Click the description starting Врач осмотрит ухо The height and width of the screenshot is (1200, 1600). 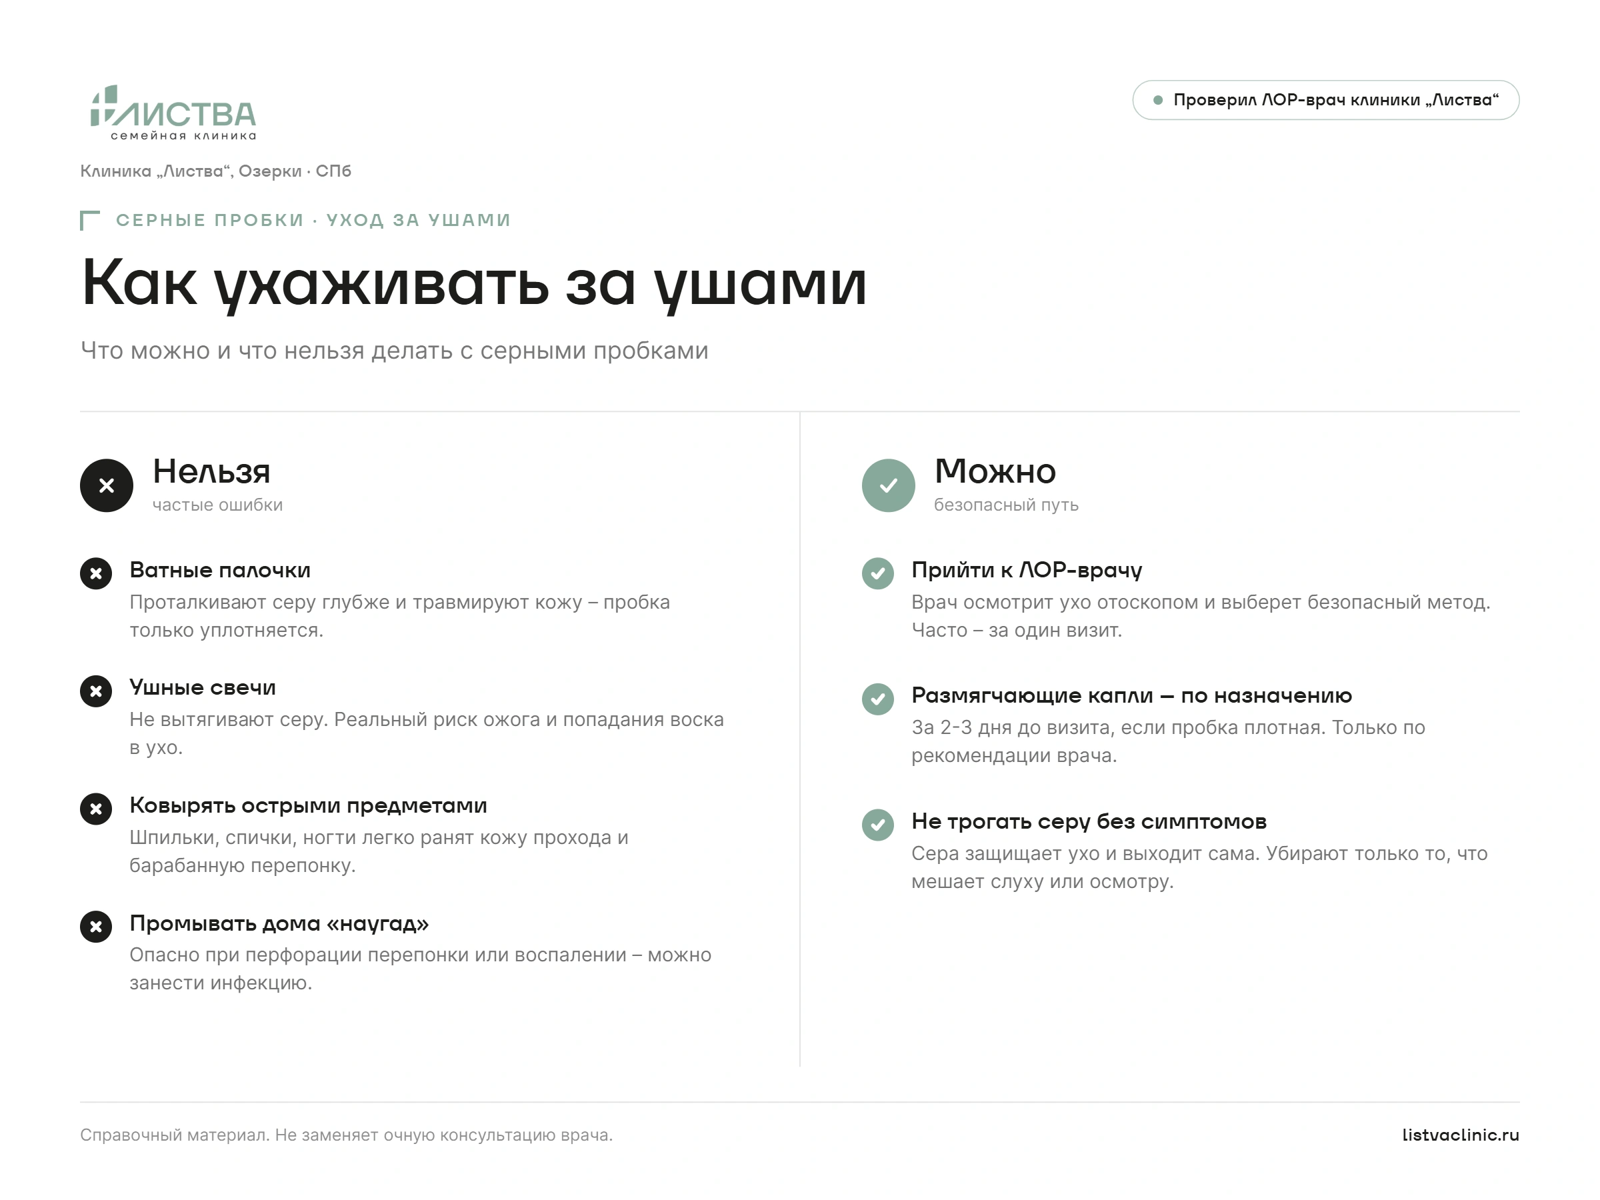tap(1201, 616)
